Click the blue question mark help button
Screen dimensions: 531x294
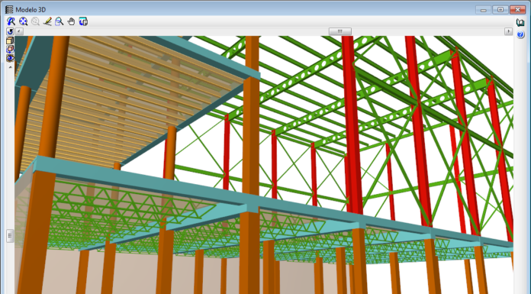tap(520, 34)
